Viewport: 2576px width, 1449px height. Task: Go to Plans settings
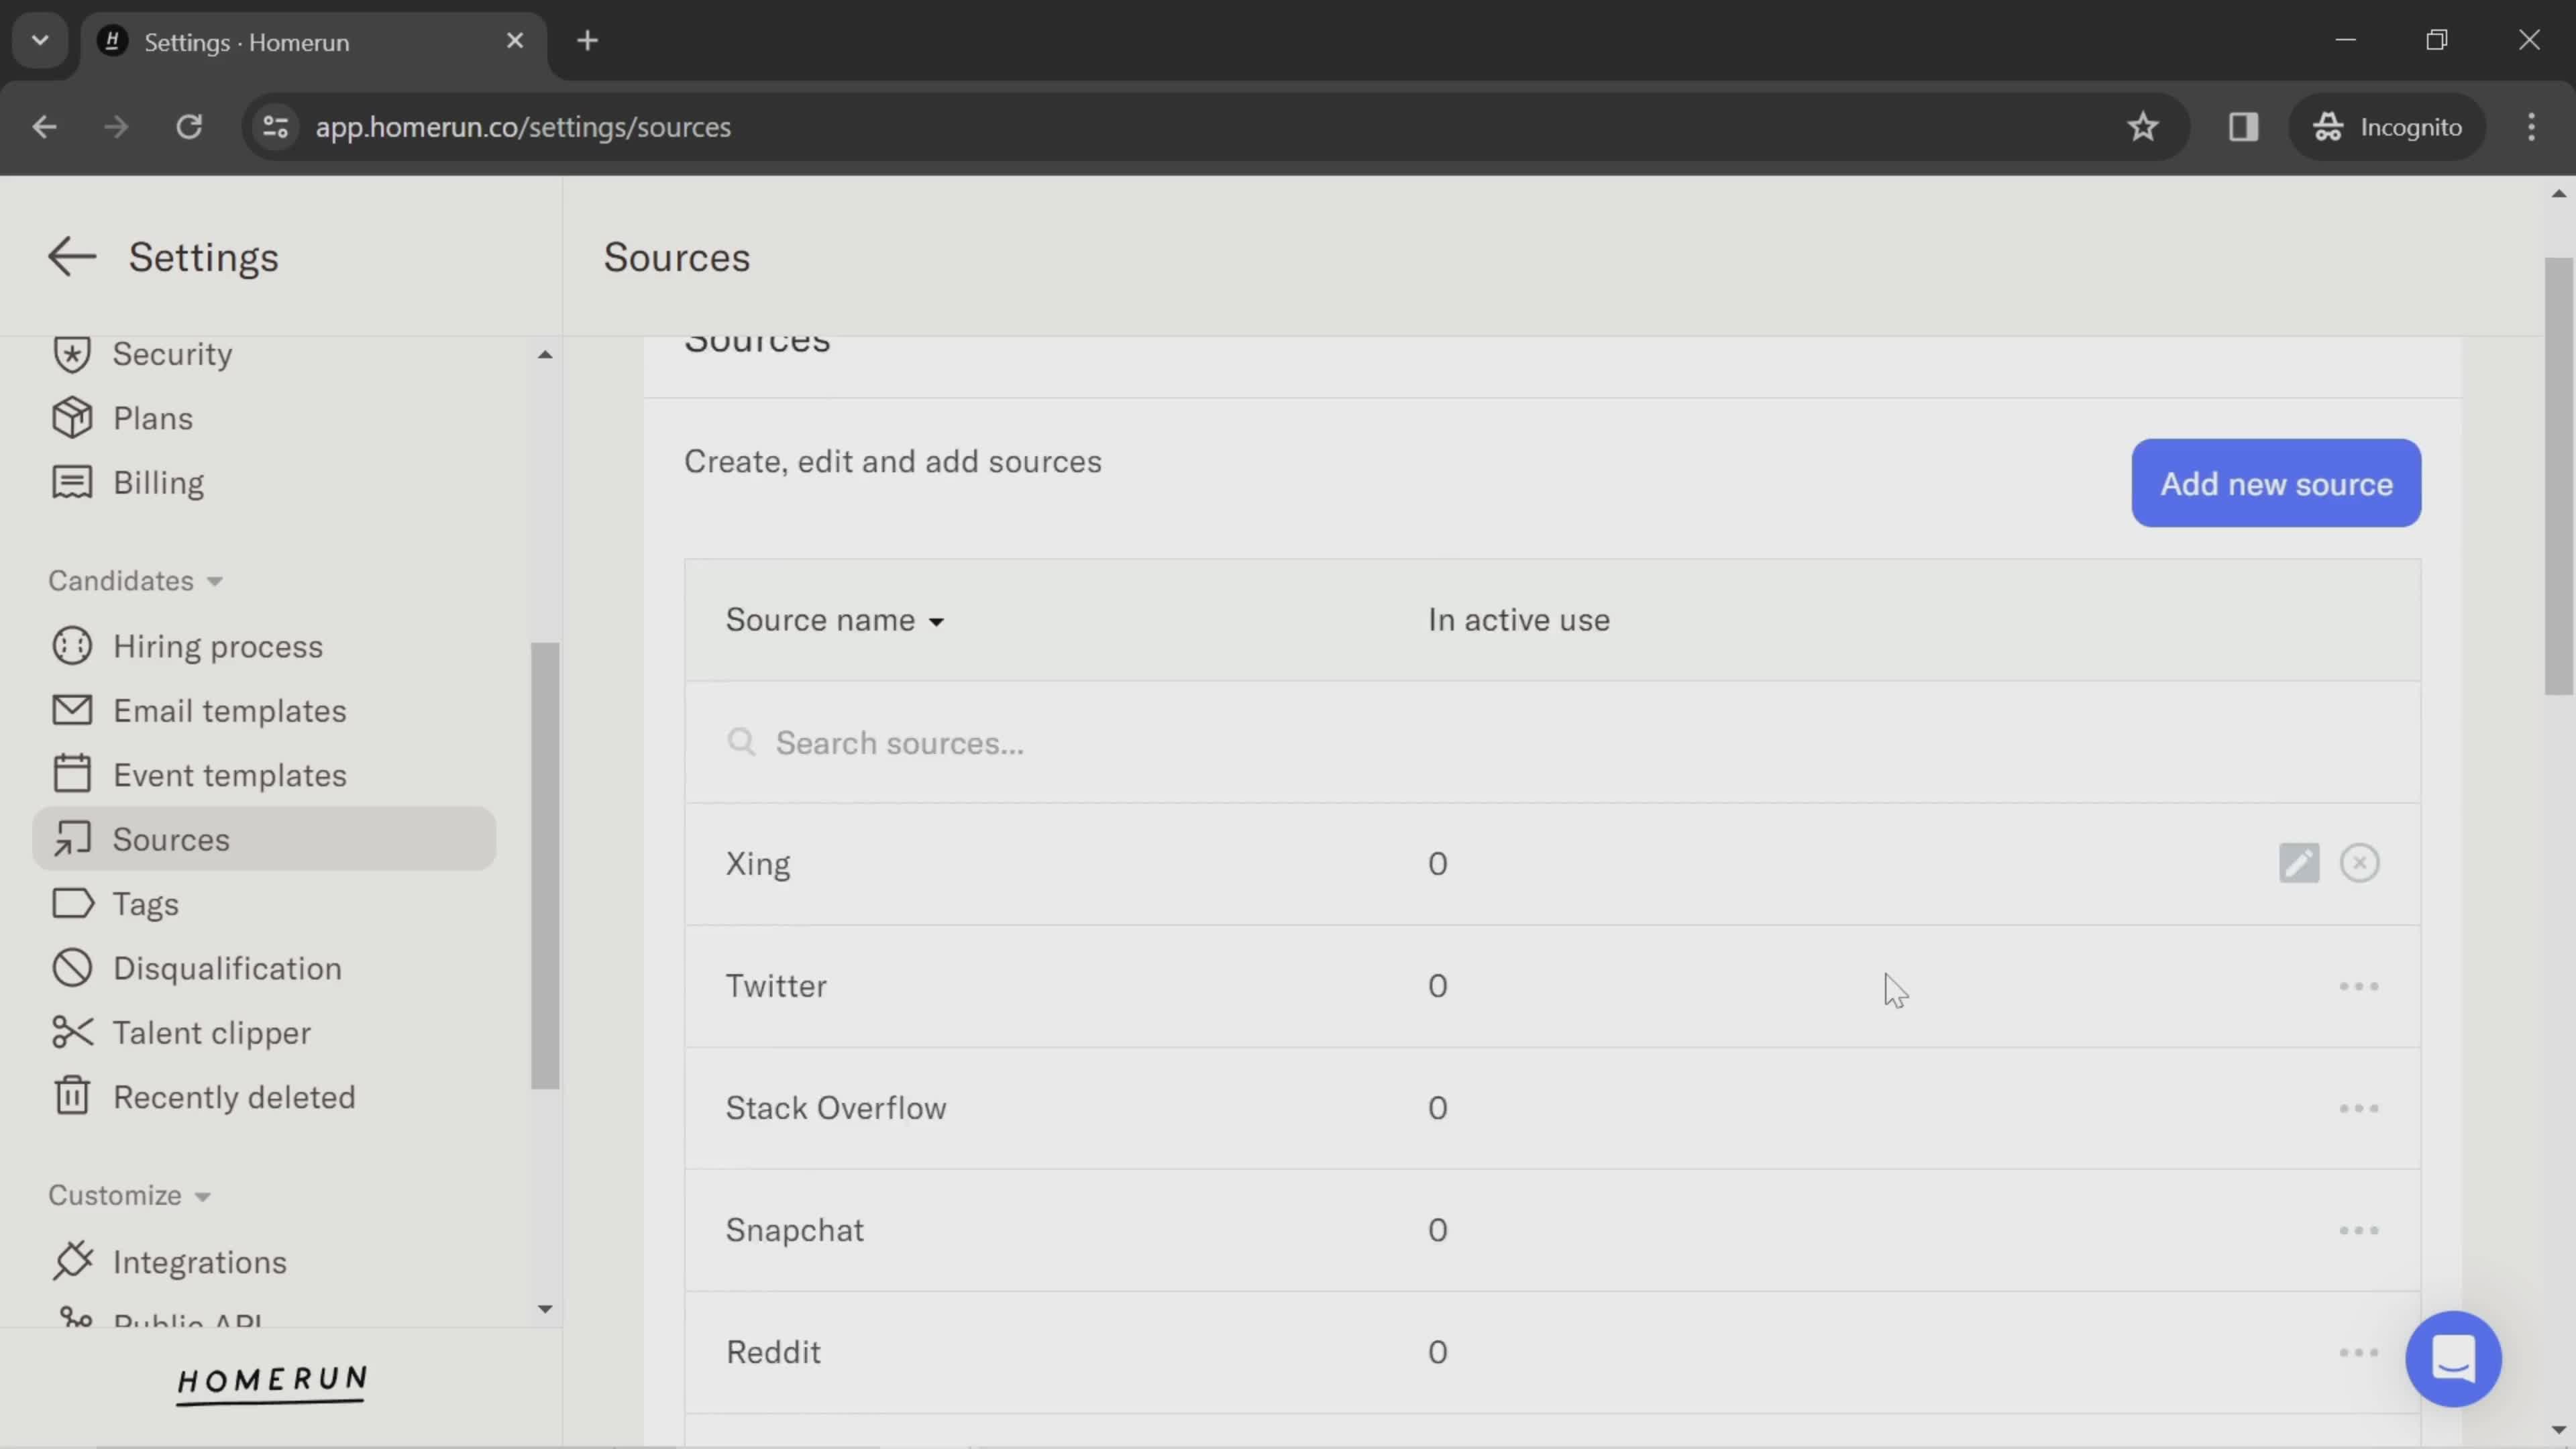tap(153, 418)
